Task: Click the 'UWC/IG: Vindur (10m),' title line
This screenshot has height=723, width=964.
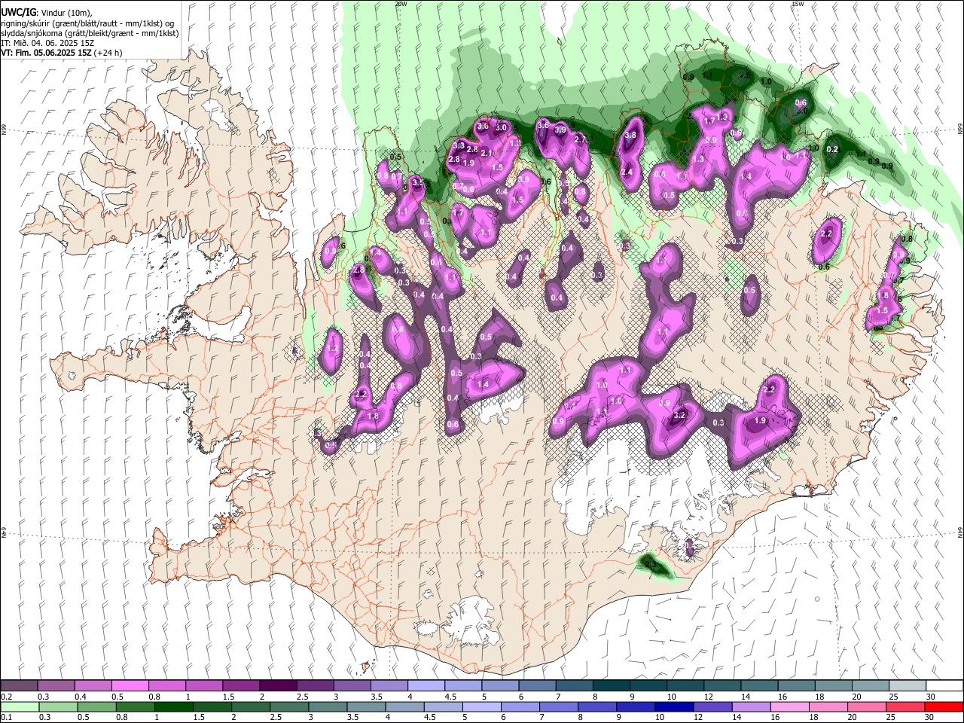Action: point(47,13)
